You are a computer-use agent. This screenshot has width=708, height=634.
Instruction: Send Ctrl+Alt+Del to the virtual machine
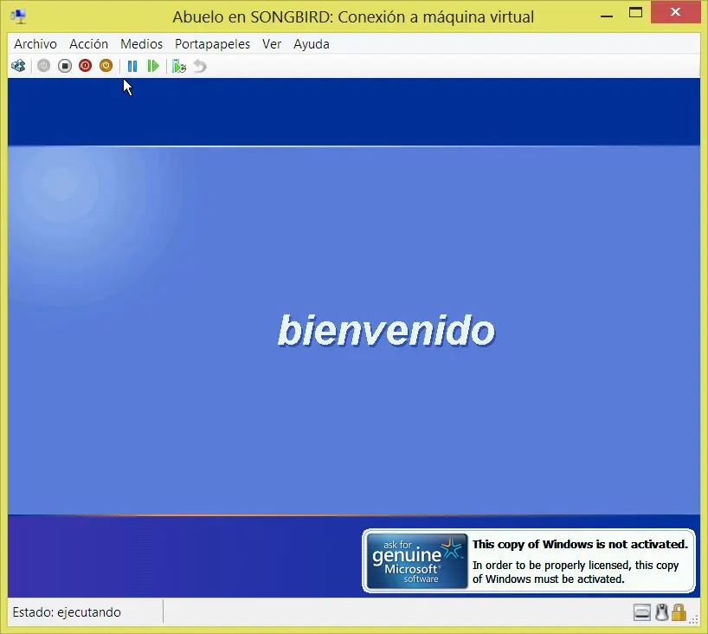pos(17,65)
